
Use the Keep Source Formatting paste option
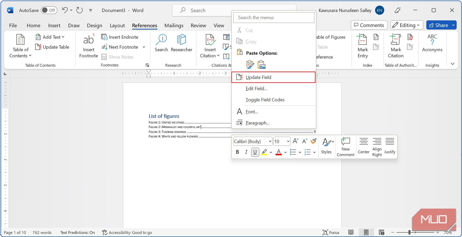click(x=250, y=65)
